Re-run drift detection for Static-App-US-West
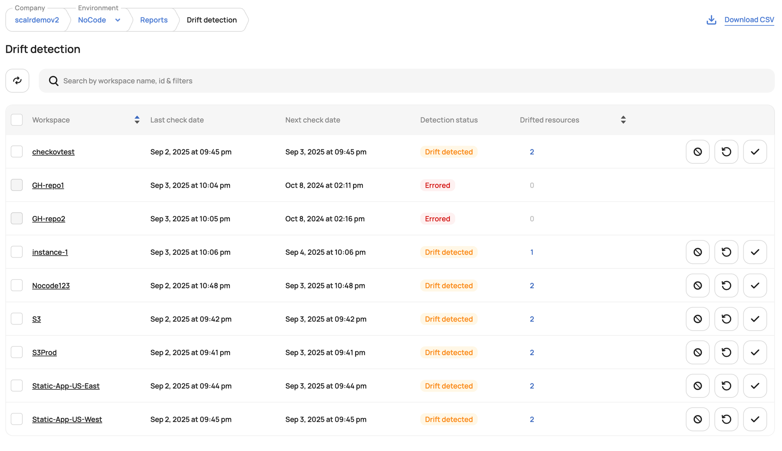The width and height of the screenshot is (782, 451). [x=726, y=419]
